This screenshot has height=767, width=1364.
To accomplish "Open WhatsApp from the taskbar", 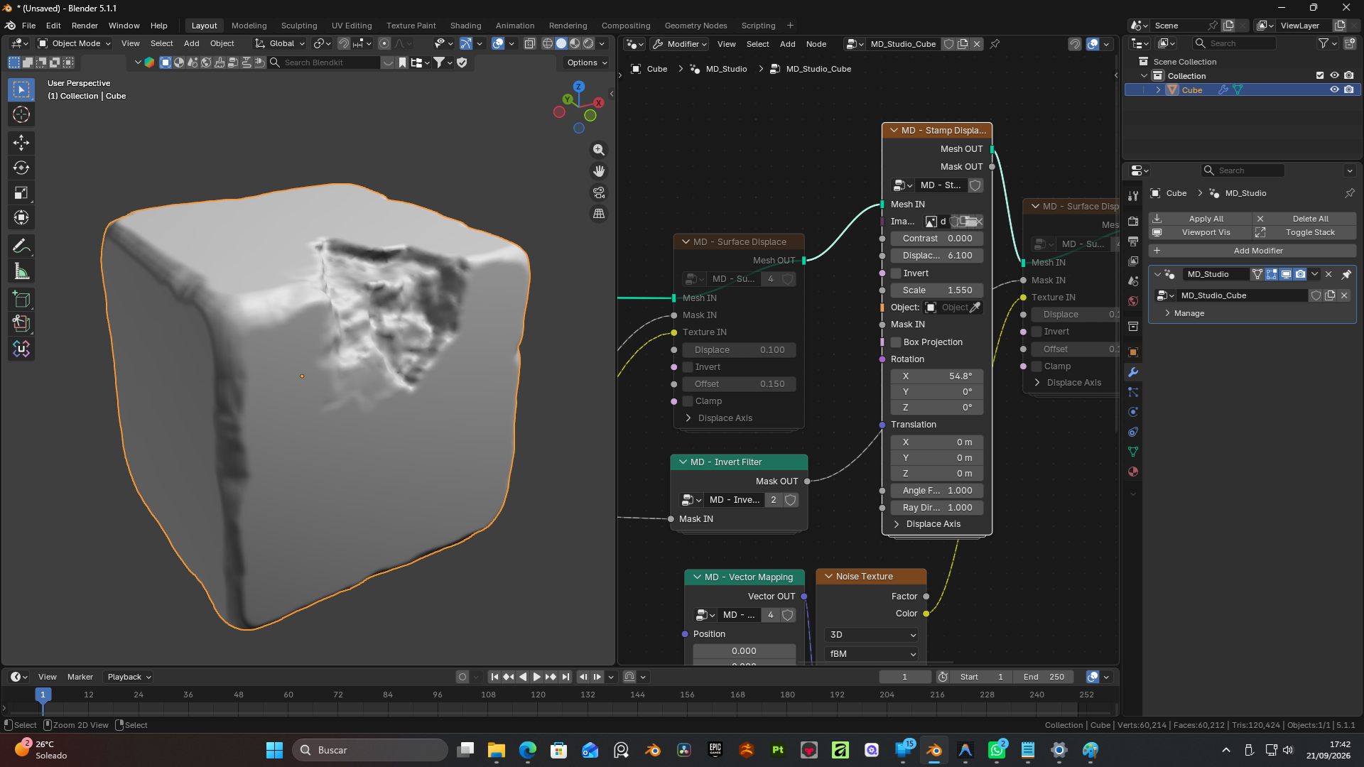I will point(997,750).
